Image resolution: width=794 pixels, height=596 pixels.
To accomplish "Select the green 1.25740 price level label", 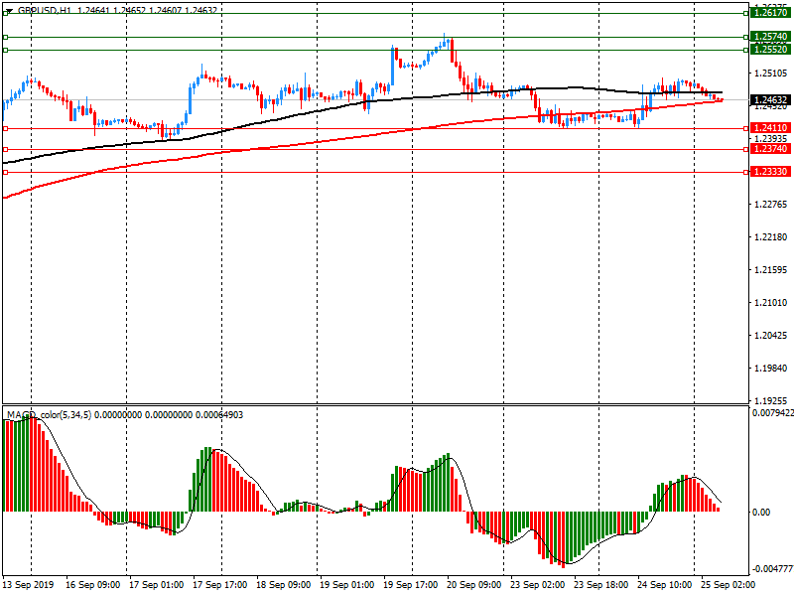I will 770,37.
